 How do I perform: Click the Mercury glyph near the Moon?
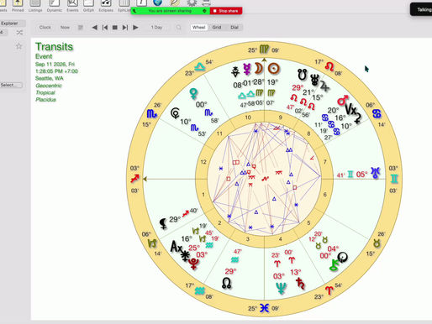pyautogui.click(x=247, y=69)
